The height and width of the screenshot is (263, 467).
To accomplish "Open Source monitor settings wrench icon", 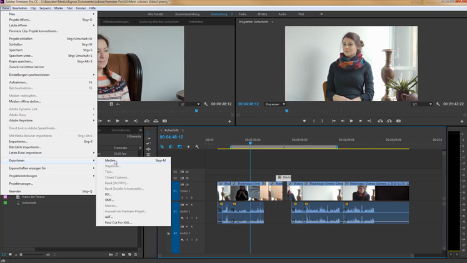I will click(x=206, y=104).
